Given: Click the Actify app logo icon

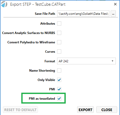Looking at the screenshot, I should click(4, 4).
